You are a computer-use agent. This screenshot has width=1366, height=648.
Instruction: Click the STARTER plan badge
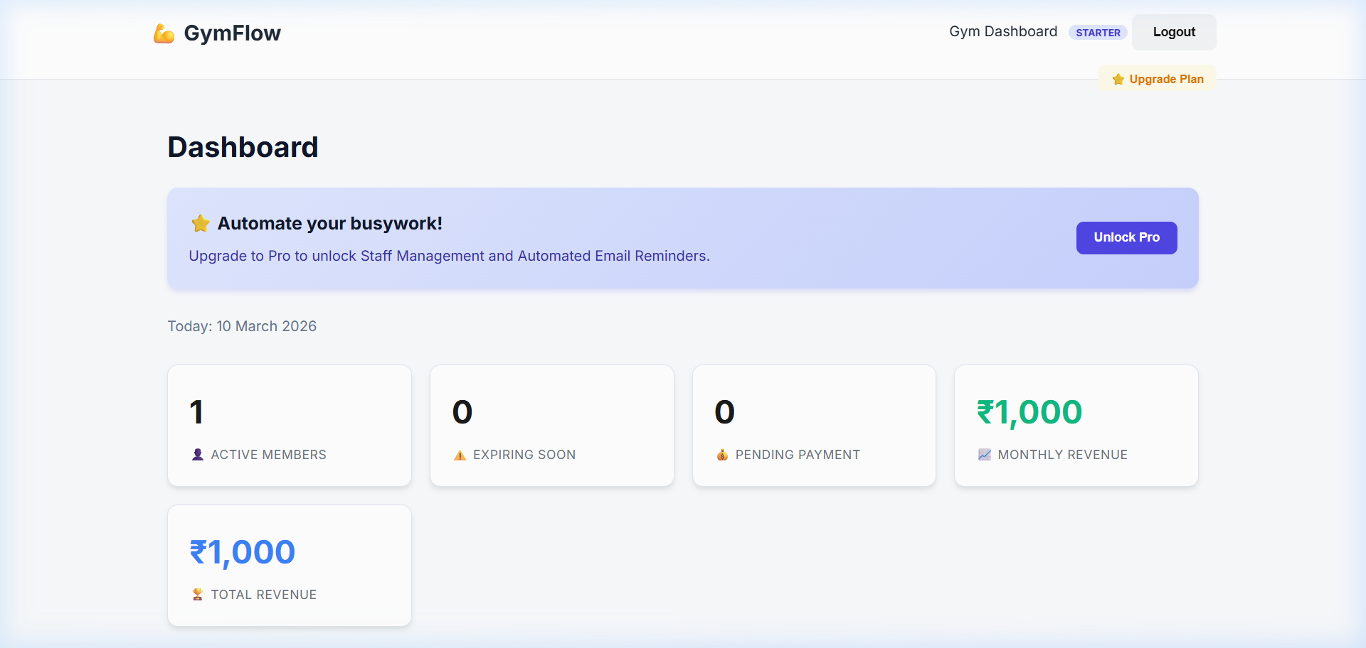pyautogui.click(x=1098, y=32)
